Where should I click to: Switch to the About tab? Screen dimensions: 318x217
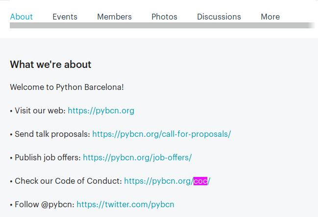click(21, 17)
